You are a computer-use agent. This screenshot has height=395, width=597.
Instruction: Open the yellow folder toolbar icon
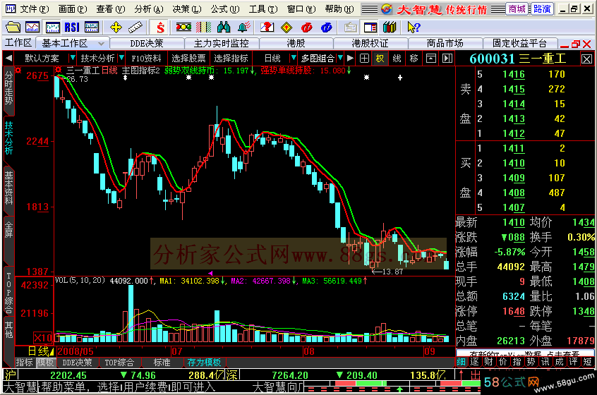point(13,28)
